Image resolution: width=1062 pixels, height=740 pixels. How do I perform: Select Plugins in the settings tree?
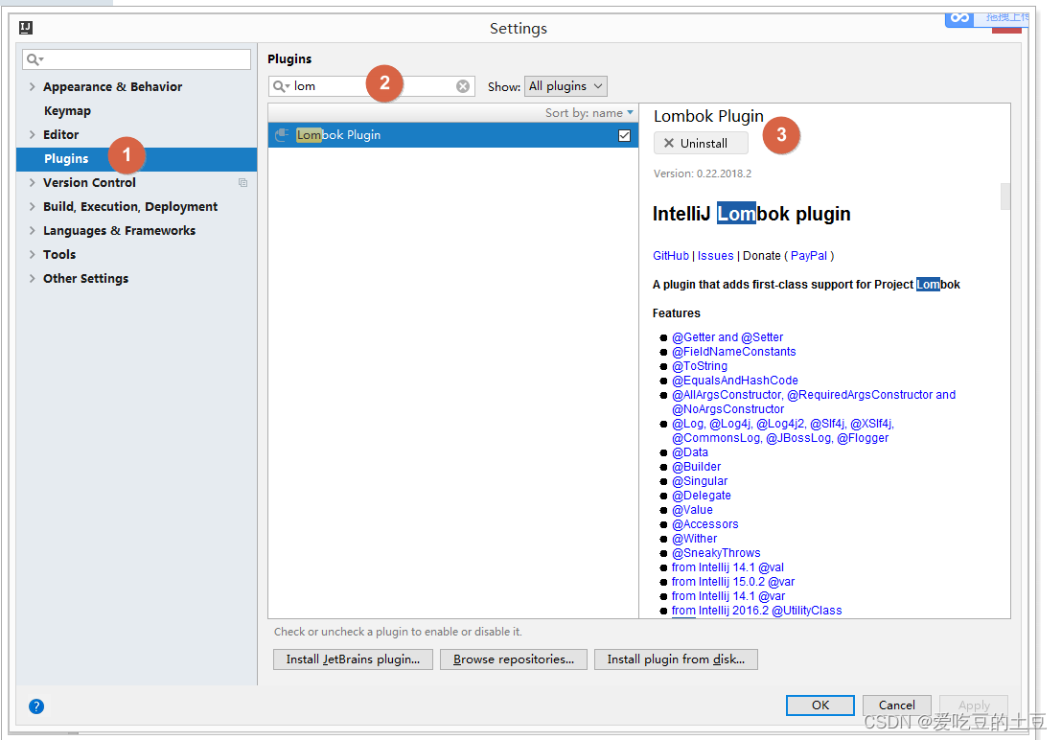66,158
